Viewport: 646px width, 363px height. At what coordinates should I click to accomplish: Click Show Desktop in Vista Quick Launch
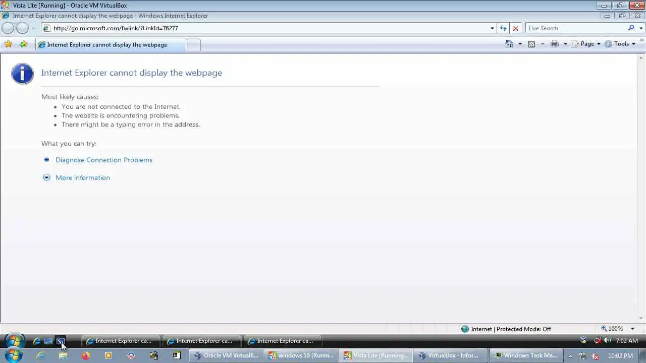pyautogui.click(x=48, y=341)
